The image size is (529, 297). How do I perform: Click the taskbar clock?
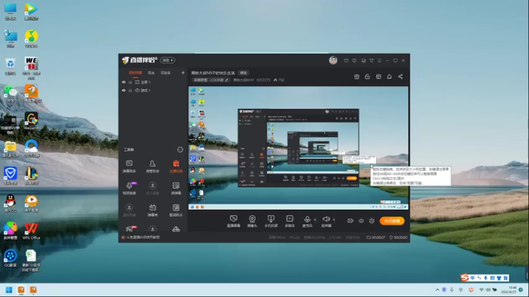click(x=509, y=290)
